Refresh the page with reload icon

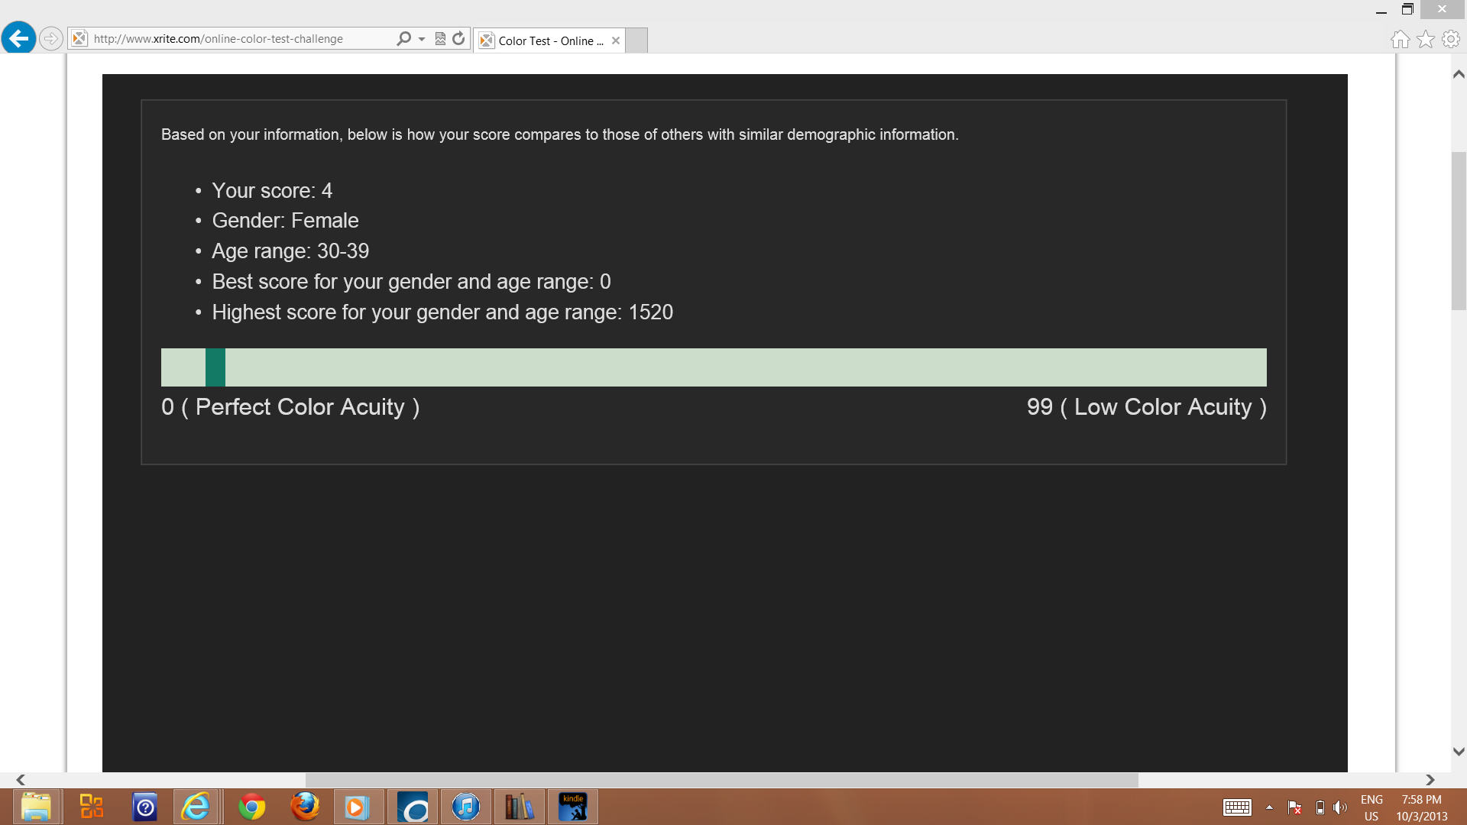tap(458, 38)
